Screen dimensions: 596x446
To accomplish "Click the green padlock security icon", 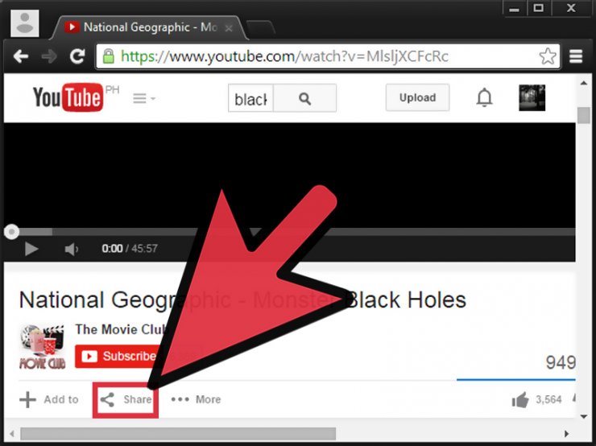I will pos(109,56).
